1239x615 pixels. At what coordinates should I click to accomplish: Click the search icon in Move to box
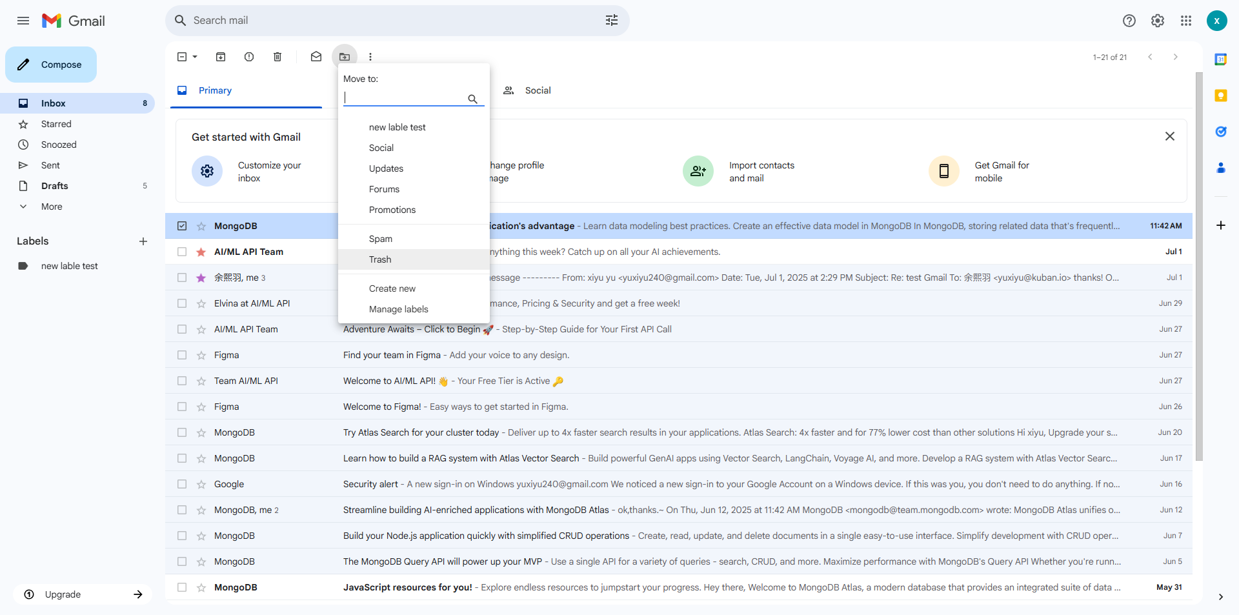[x=473, y=99]
